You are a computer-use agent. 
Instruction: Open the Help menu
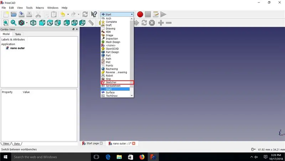point(64,7)
